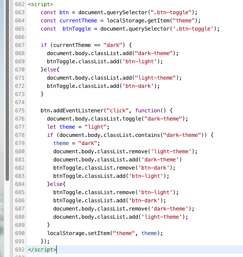Click the "click" string on line 675
This screenshot has height=257, width=243.
point(118,111)
